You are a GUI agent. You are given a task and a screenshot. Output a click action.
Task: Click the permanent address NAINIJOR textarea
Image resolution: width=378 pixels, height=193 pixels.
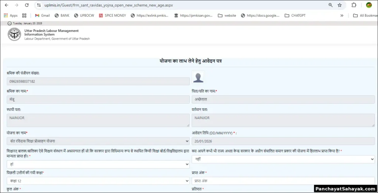click(x=98, y=120)
